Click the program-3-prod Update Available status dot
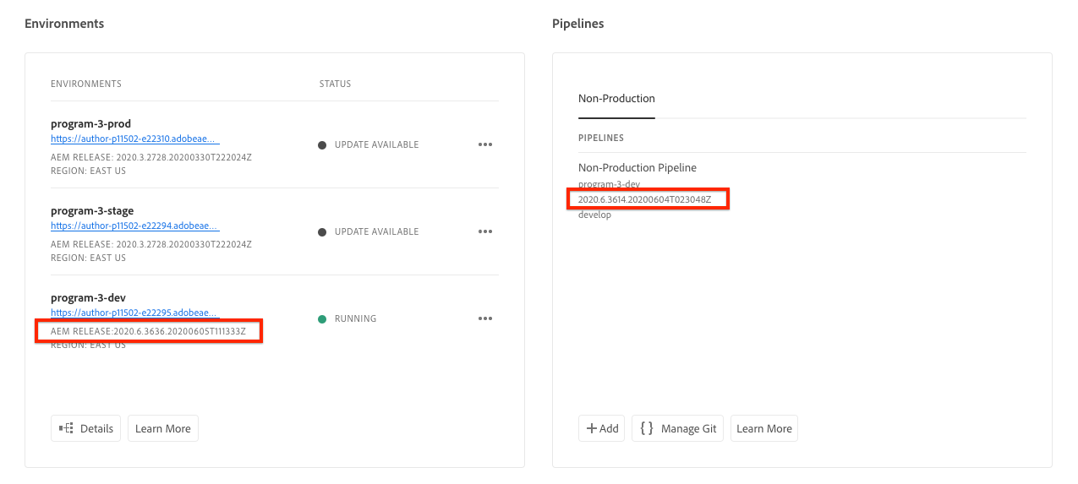This screenshot has height=484, width=1078. 322,145
